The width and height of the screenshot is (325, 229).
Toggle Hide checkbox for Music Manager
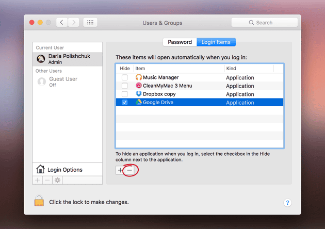(124, 77)
